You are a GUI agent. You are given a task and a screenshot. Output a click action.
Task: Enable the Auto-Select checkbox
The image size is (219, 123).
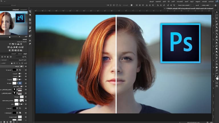210,5
